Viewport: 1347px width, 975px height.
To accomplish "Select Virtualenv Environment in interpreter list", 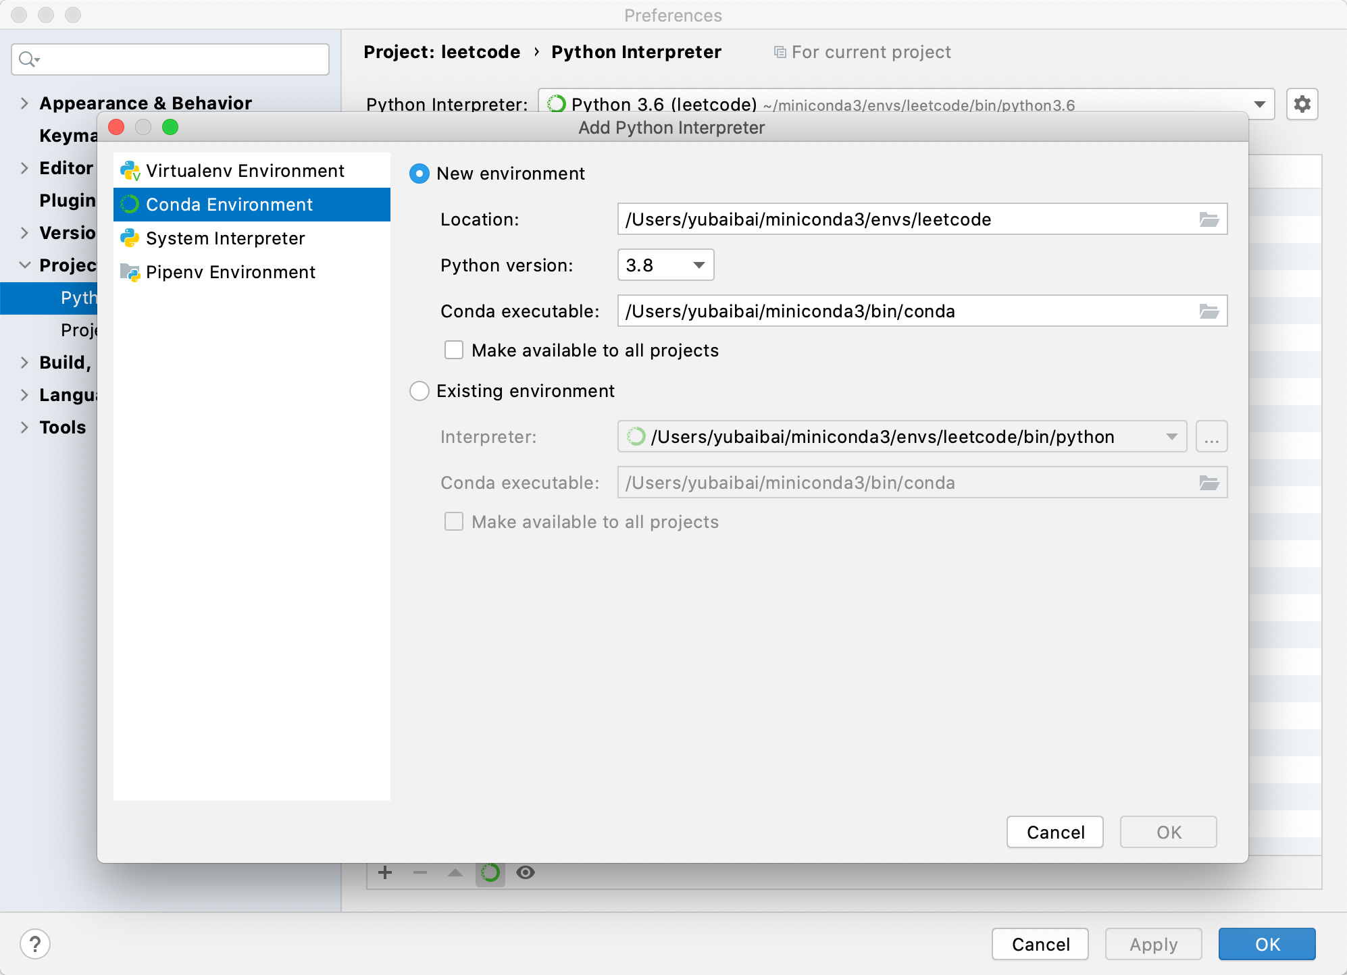I will coord(251,171).
